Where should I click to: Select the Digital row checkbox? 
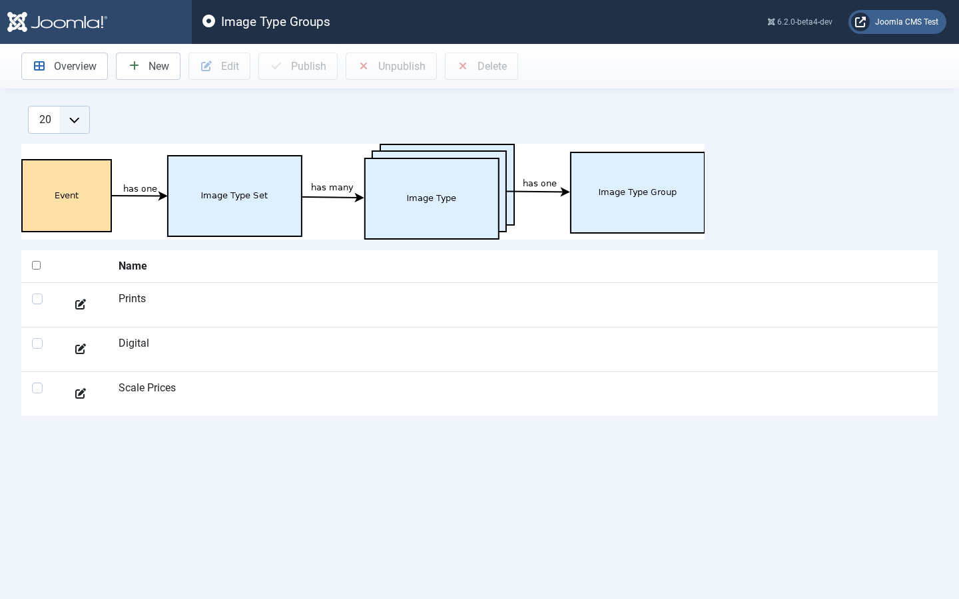coord(37,343)
